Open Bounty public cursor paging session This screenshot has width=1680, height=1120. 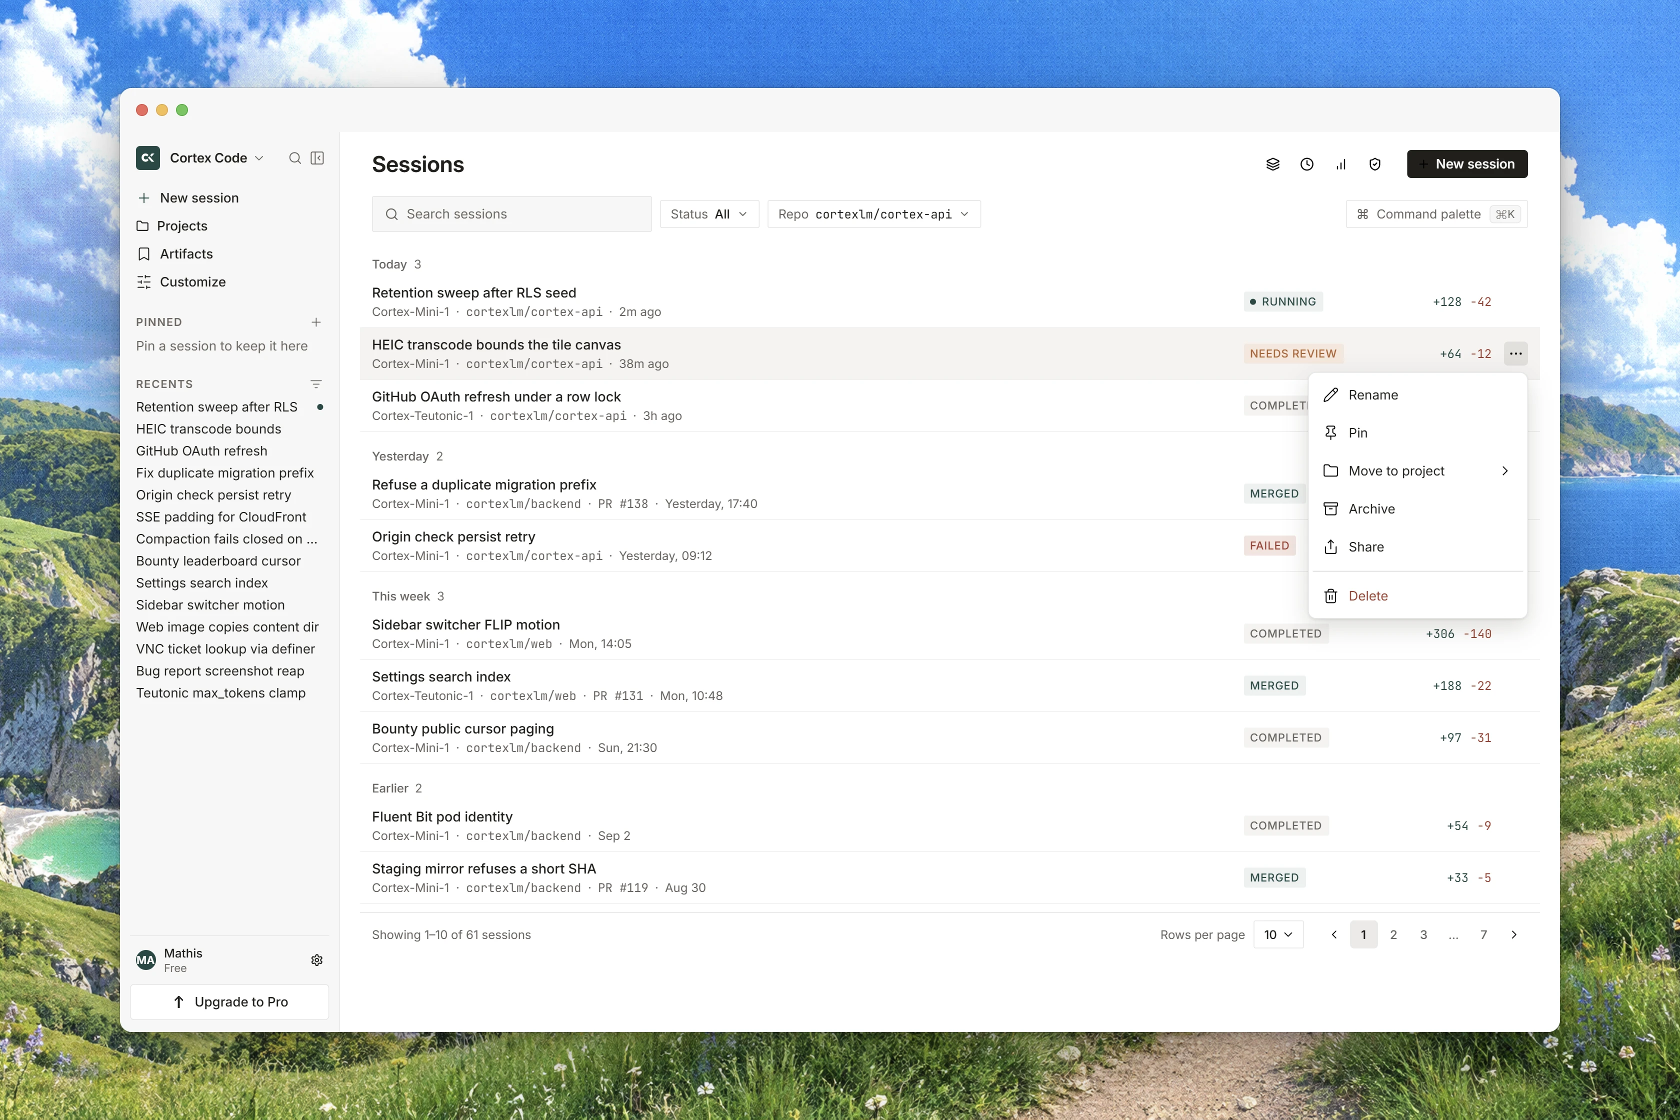pyautogui.click(x=950, y=738)
